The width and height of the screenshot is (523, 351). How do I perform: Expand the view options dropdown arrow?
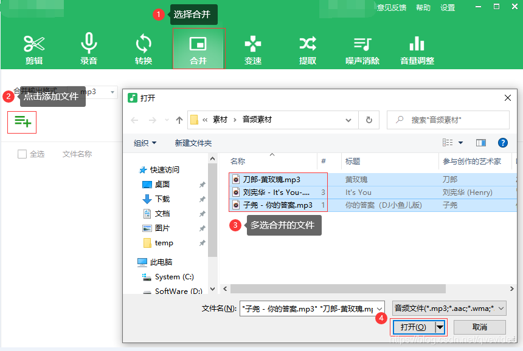(x=460, y=143)
